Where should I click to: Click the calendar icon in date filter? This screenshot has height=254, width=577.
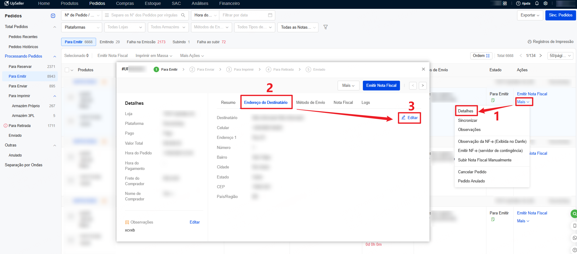coord(270,15)
